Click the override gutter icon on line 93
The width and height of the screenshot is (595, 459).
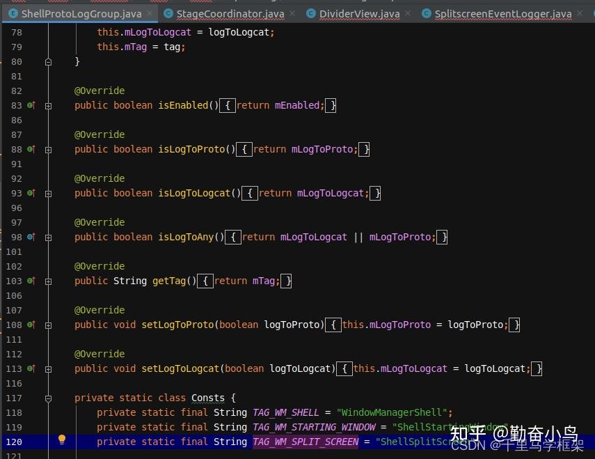coord(31,193)
